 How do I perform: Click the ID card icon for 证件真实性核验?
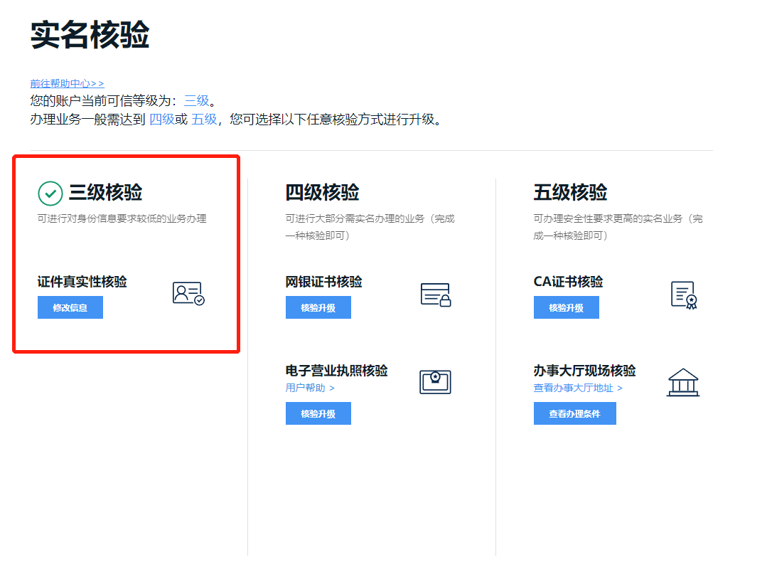click(188, 293)
